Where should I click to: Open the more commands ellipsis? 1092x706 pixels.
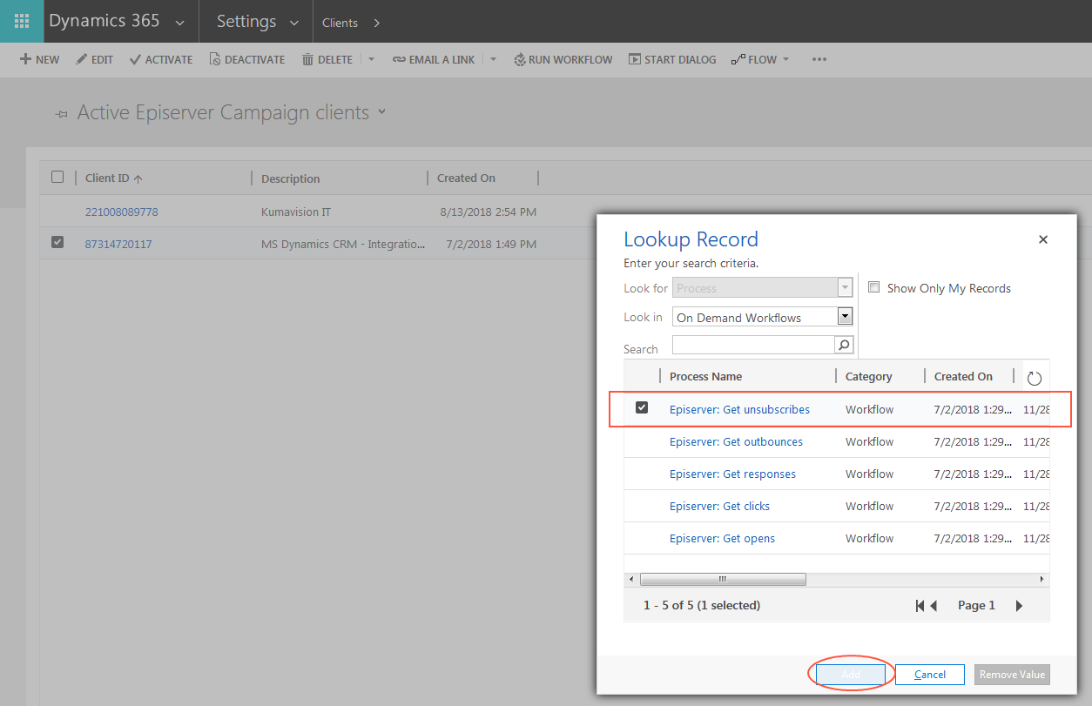(x=819, y=59)
